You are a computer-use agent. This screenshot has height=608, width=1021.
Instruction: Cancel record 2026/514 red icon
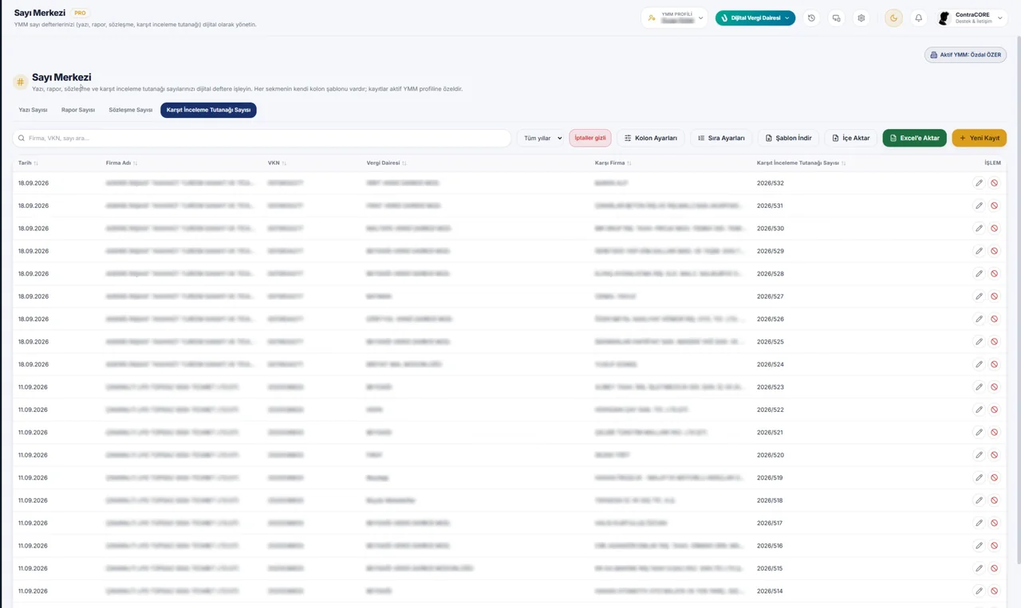pos(994,591)
